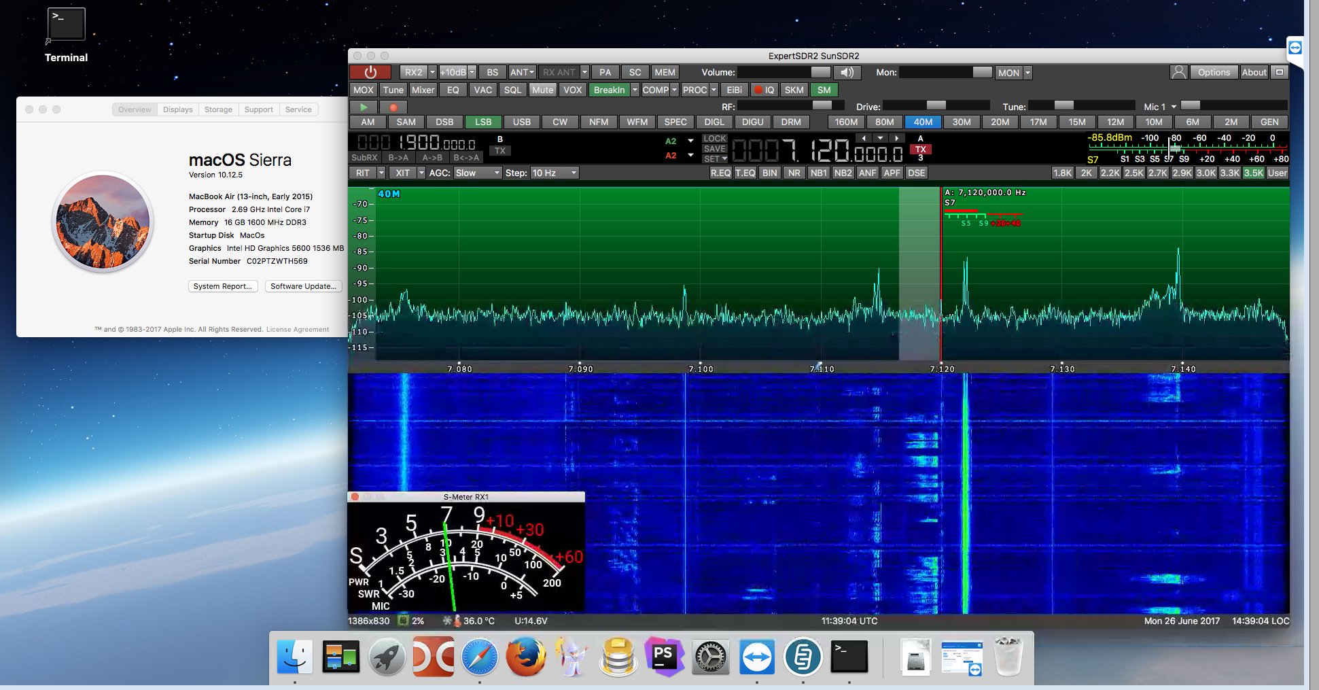Toggle the LOCK frequency button
Image resolution: width=1319 pixels, height=690 pixels.
click(715, 138)
